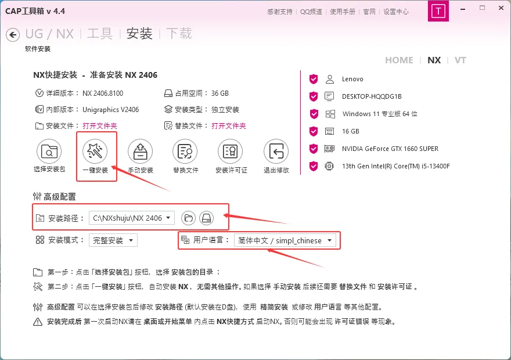Screen dimensions: 511x360
Task: Click the NX 2406.8100 version text
Action: click(103, 93)
